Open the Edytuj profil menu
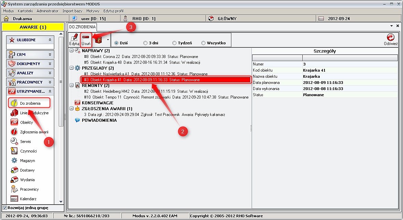 (113, 11)
